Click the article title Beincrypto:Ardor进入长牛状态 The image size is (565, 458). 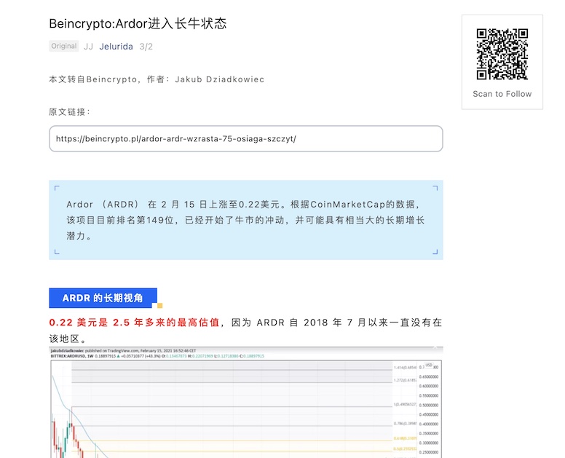[138, 24]
